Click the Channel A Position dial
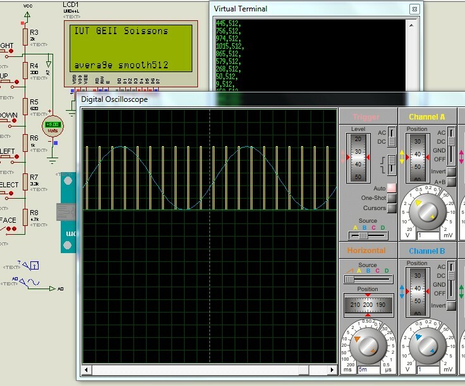 click(x=417, y=158)
